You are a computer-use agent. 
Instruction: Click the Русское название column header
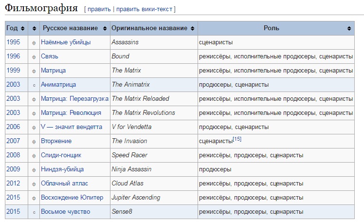click(x=75, y=28)
